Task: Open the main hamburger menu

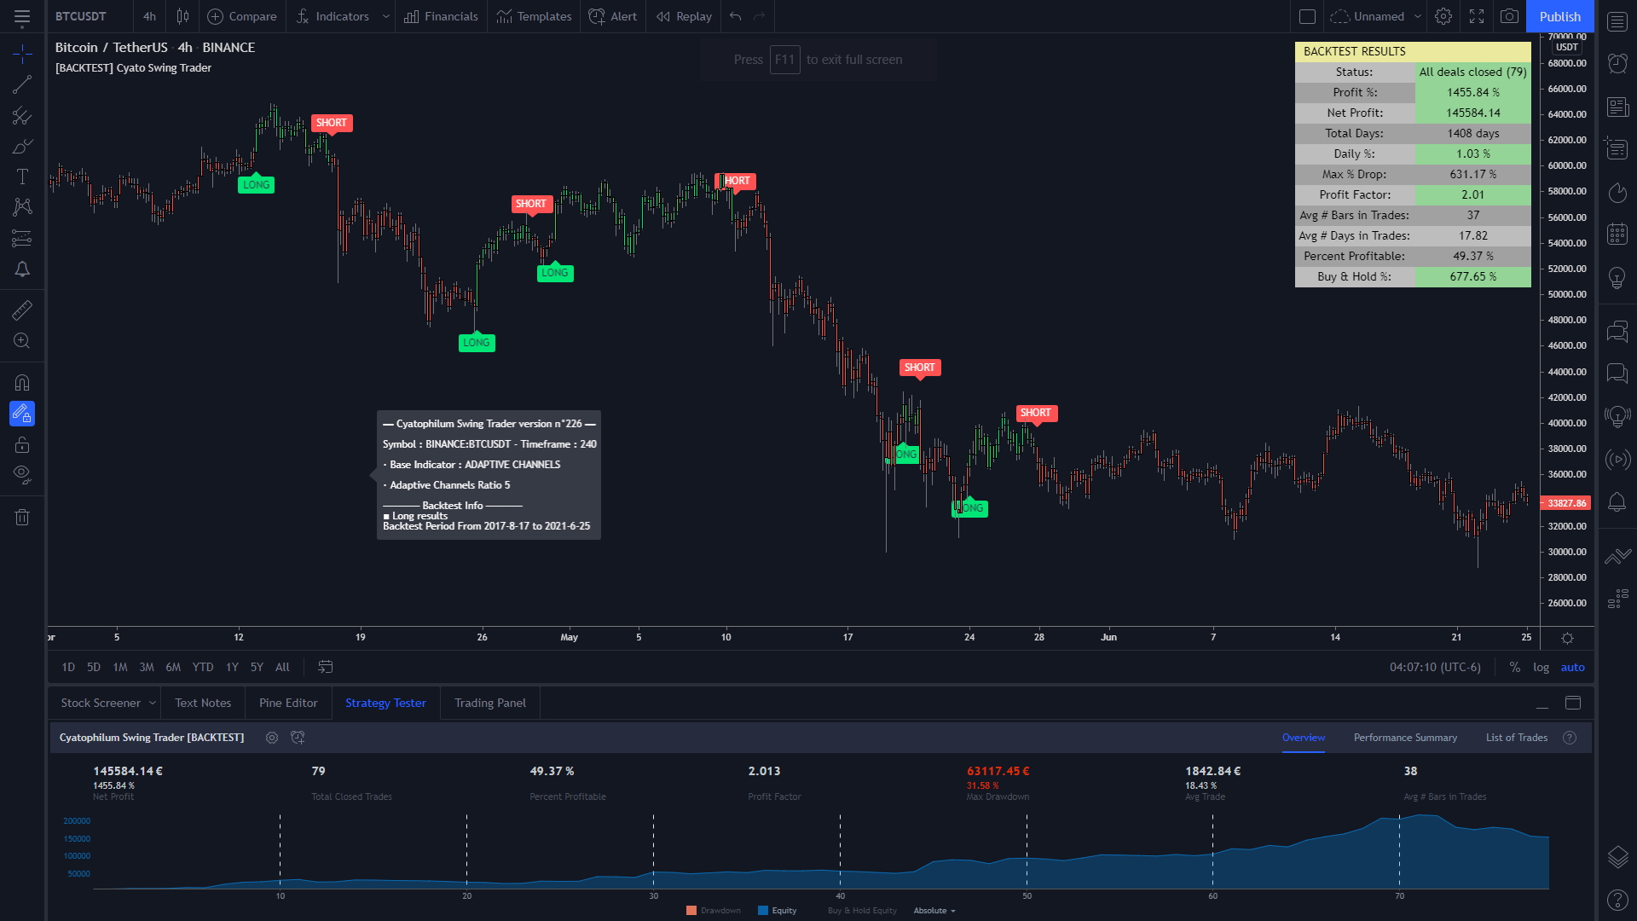Action: (22, 16)
